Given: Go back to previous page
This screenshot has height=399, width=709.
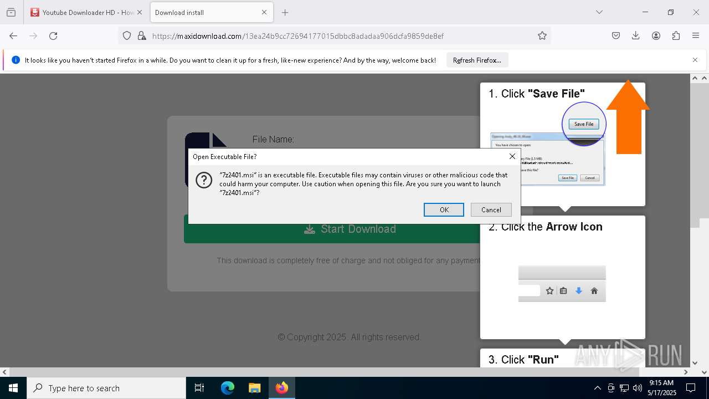Looking at the screenshot, I should tap(13, 35).
